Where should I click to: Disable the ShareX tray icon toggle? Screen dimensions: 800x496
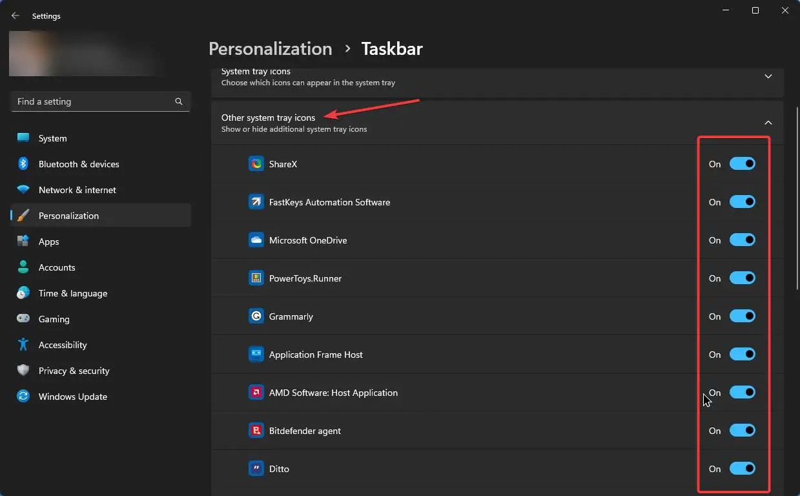point(743,163)
